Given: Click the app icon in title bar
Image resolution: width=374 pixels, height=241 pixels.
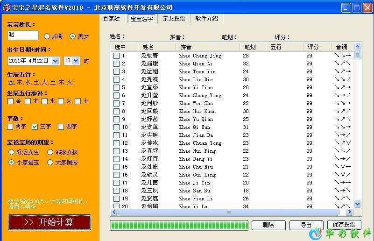Looking at the screenshot, I should pyautogui.click(x=7, y=7).
